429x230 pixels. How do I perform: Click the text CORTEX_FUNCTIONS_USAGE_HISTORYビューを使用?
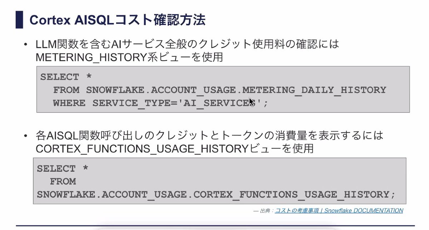[x=174, y=149]
